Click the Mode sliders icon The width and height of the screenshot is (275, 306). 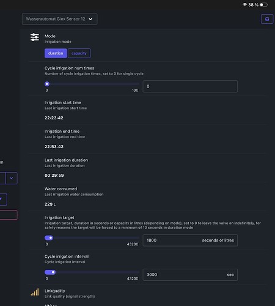[35, 37]
